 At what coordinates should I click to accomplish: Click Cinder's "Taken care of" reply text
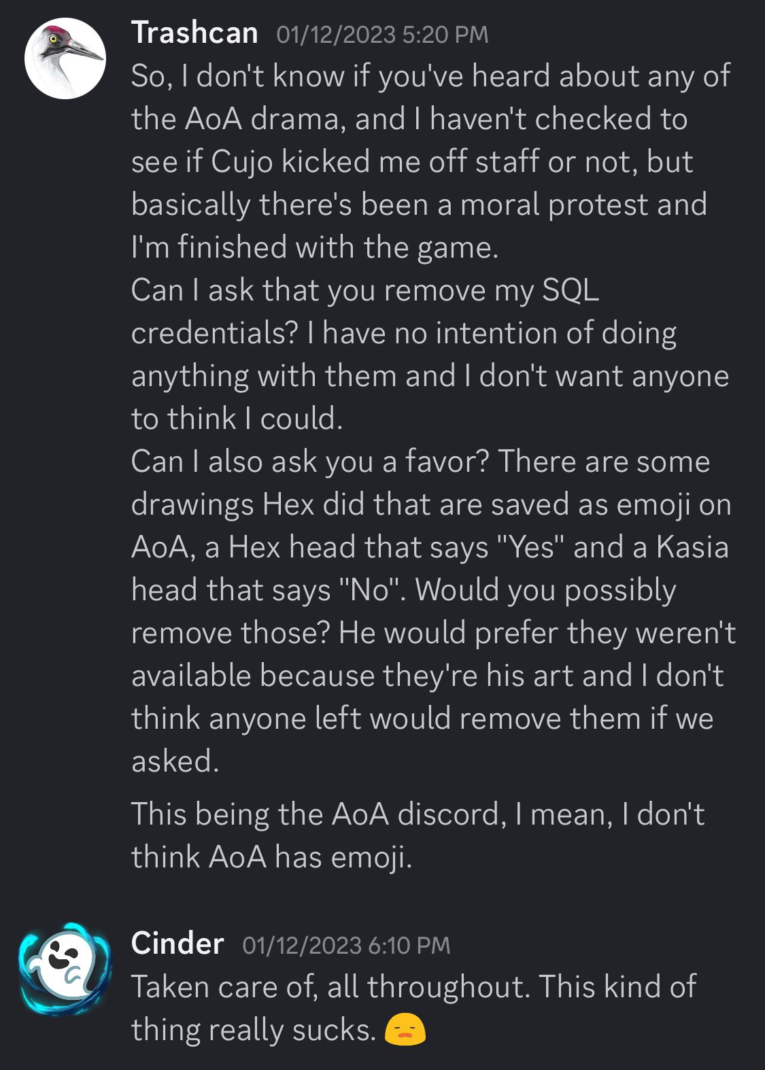click(x=413, y=987)
